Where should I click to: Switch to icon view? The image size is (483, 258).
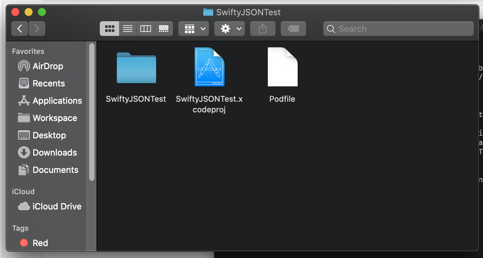coord(109,29)
